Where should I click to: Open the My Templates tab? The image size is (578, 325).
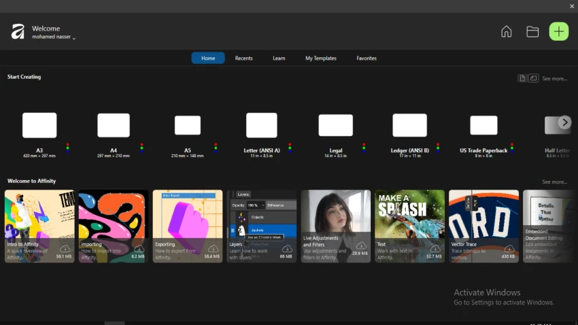[x=320, y=58]
